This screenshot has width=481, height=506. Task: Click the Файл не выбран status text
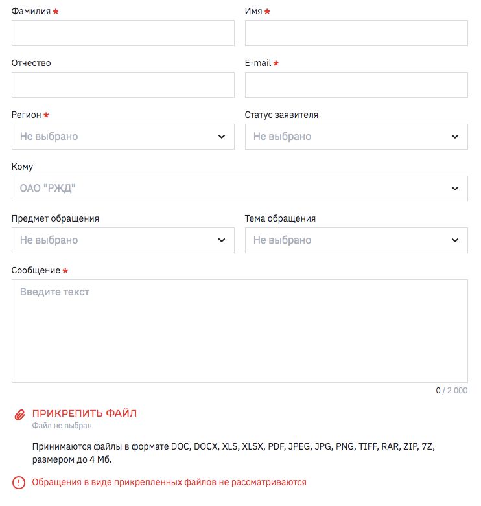tap(62, 426)
